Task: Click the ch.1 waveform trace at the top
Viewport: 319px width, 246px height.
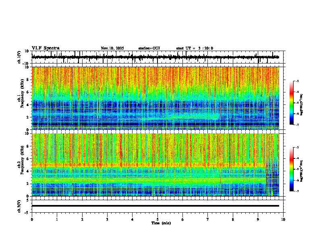Action: click(155, 57)
